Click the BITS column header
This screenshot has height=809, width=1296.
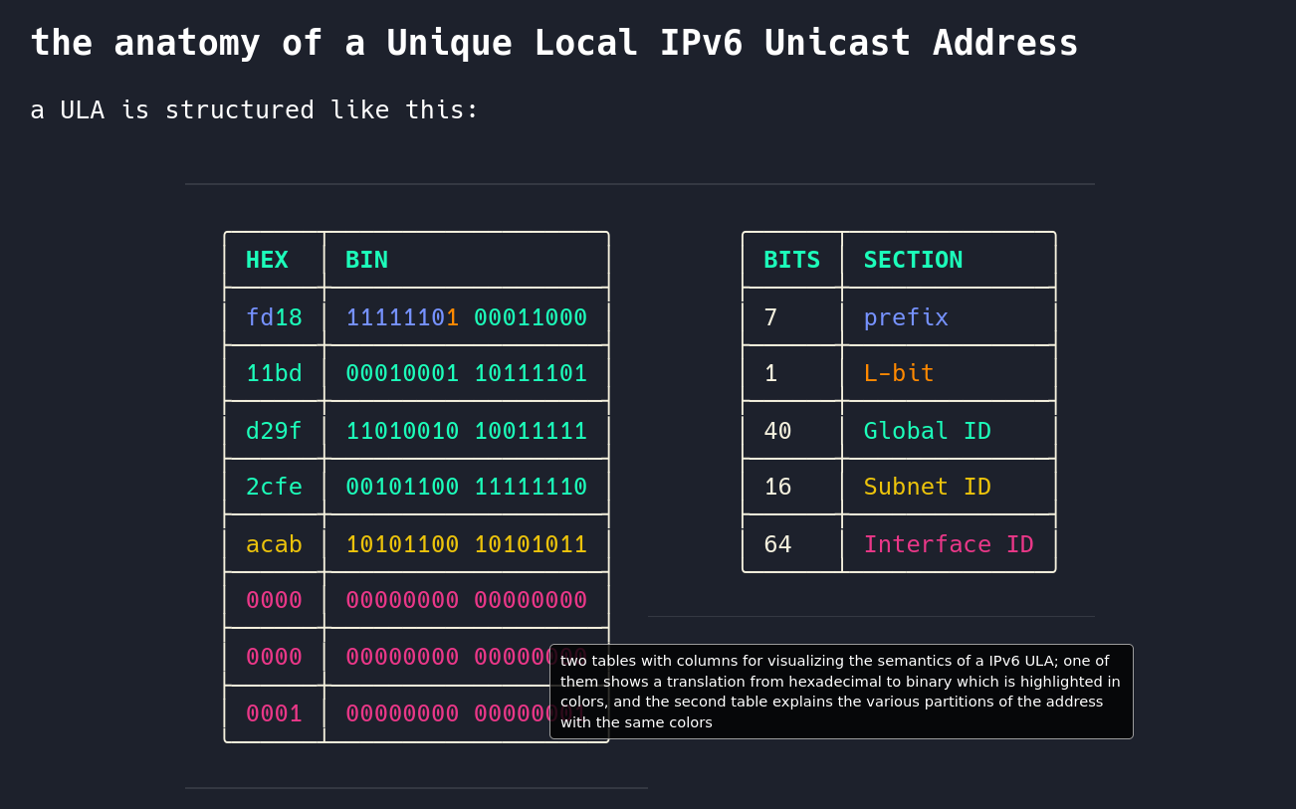click(791, 260)
